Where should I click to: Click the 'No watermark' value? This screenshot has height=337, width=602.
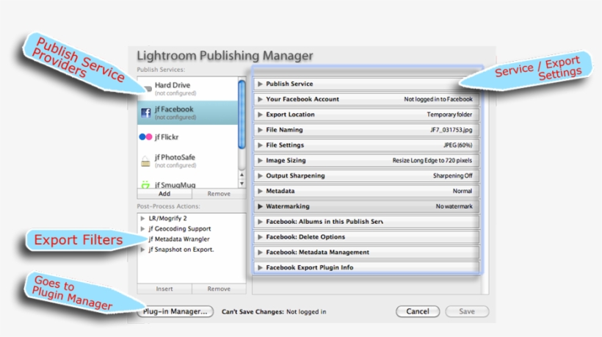click(454, 206)
